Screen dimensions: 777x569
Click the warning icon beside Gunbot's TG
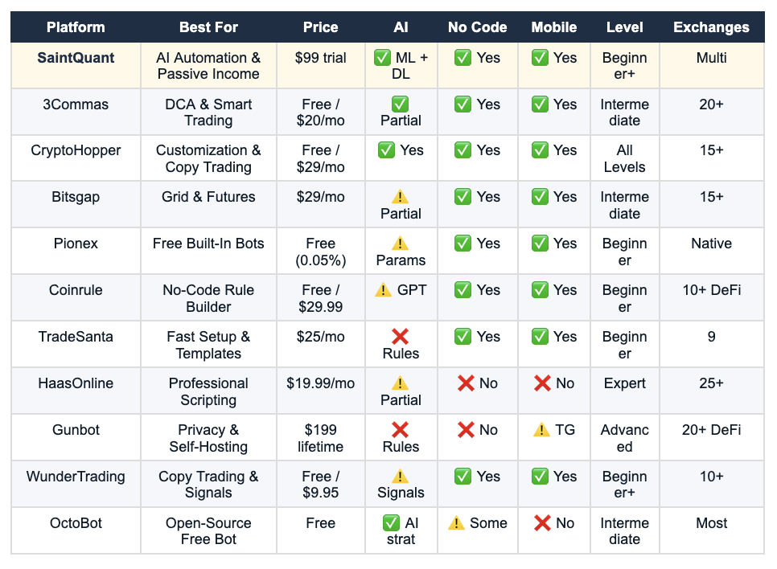541,430
